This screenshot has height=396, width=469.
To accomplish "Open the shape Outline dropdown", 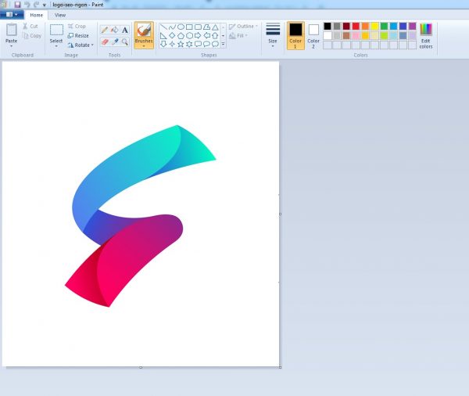I will (243, 27).
